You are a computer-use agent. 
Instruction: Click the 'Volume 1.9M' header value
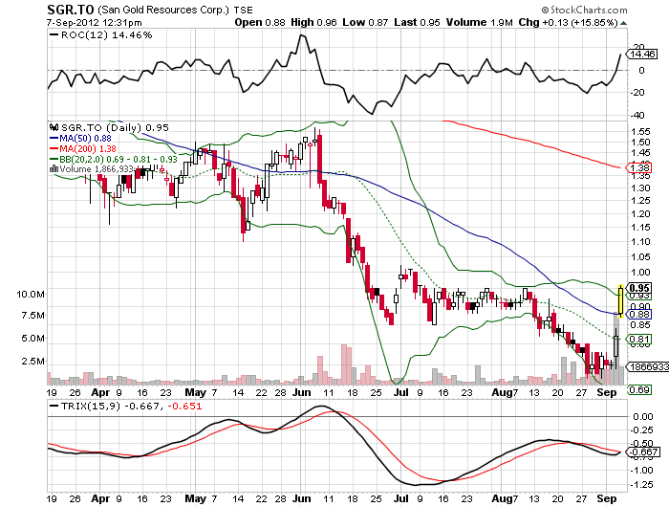479,23
